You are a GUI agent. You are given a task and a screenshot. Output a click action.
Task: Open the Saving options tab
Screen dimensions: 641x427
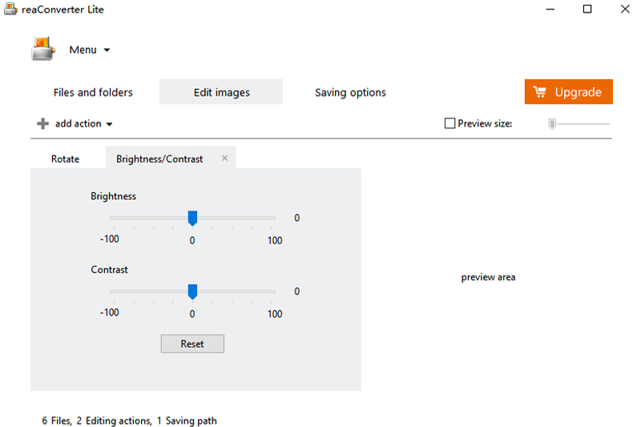point(350,92)
